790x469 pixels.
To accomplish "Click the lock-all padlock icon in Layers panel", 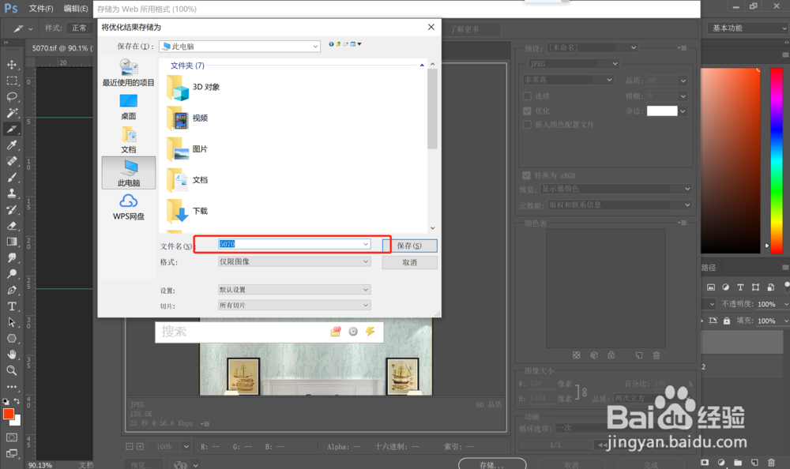I will [727, 321].
